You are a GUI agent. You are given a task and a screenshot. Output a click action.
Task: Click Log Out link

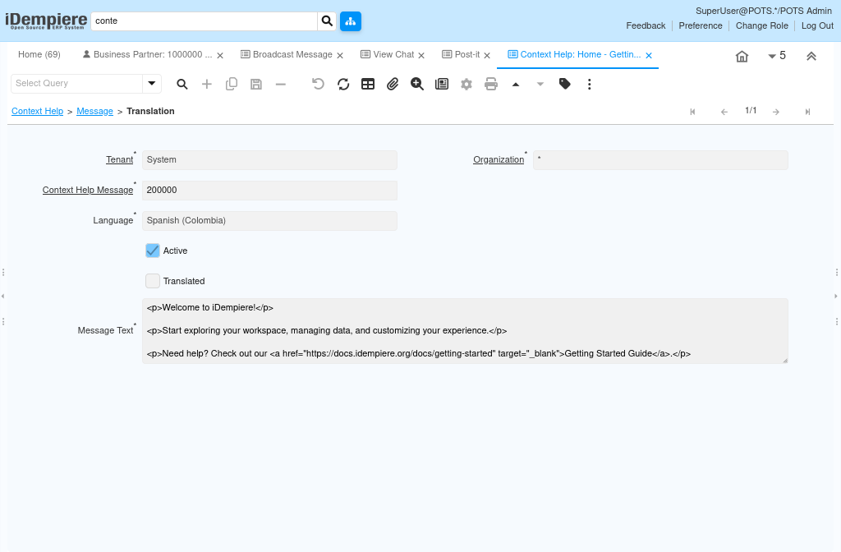click(x=817, y=25)
